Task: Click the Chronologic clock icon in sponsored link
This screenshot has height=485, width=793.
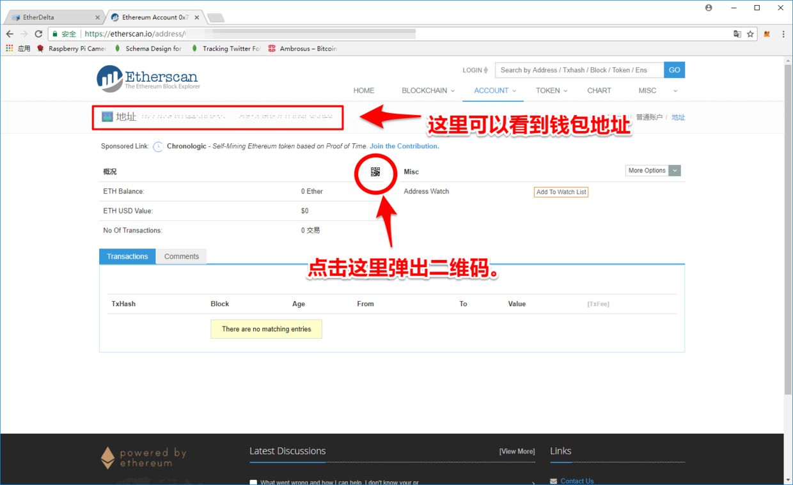Action: (158, 146)
